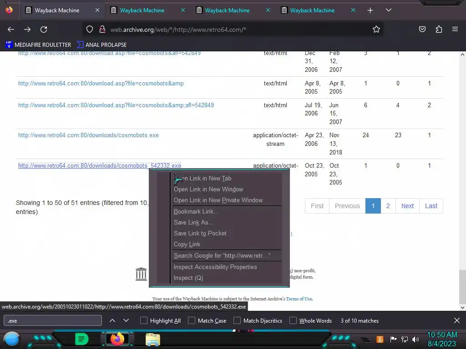The width and height of the screenshot is (466, 349).
Task: Select Copy Link from context menu
Action: pyautogui.click(x=226, y=244)
